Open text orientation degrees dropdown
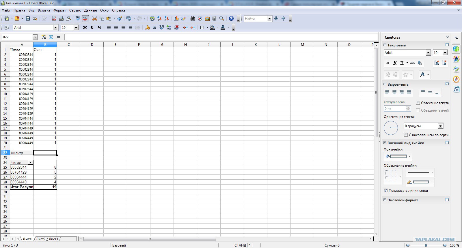Image resolution: width=462 pixels, height=248 pixels. 440,126
